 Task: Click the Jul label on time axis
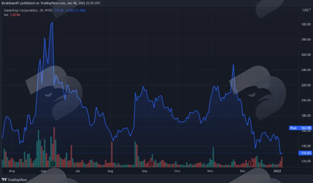(x=78, y=171)
